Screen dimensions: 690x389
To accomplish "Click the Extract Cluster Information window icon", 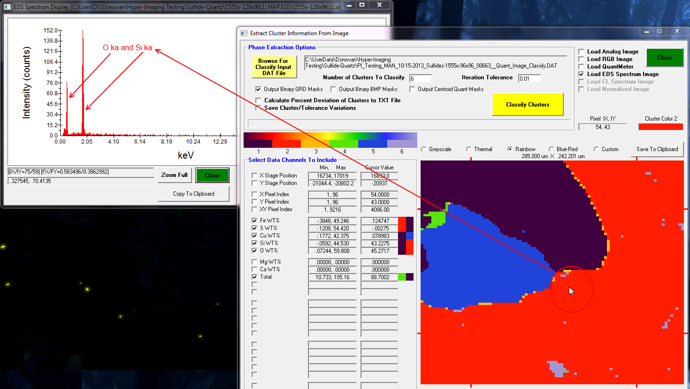I will [244, 33].
